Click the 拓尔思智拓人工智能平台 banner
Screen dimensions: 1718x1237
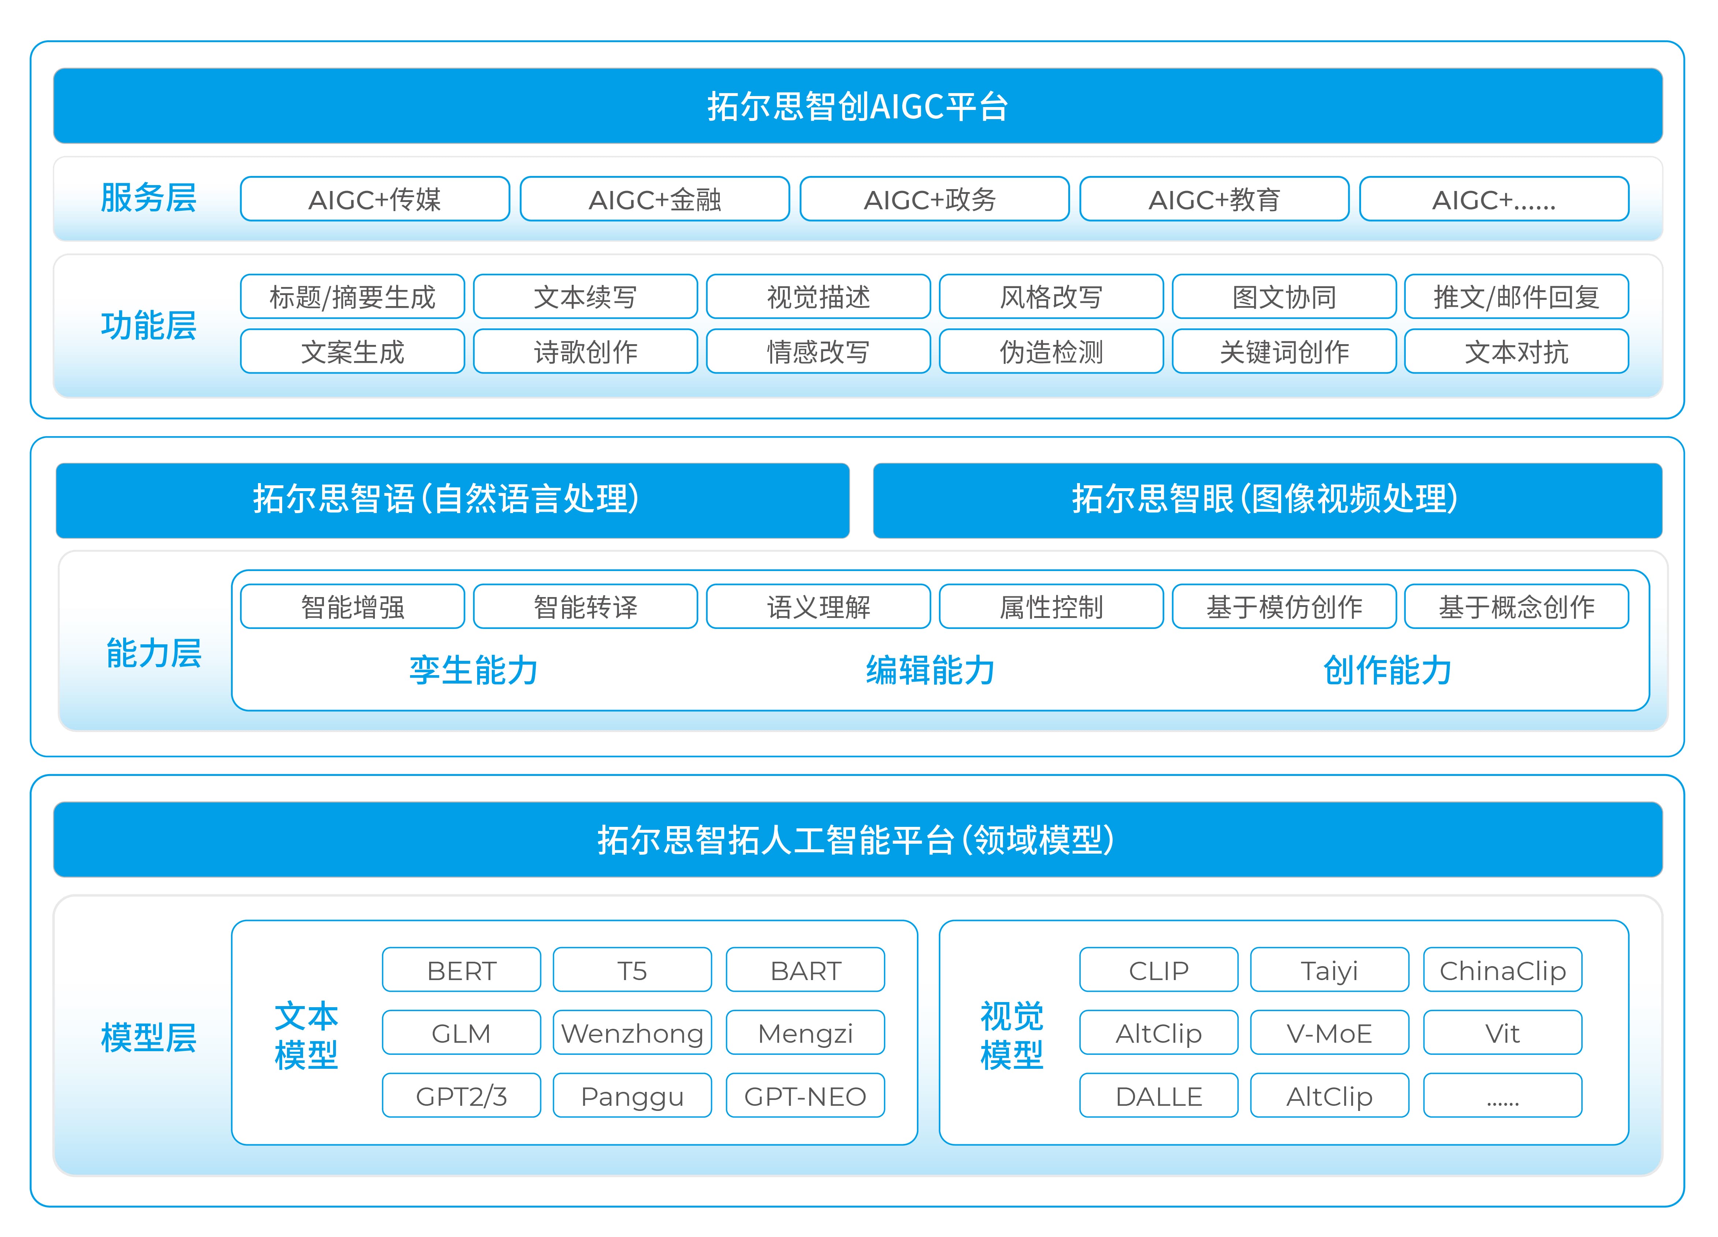(858, 839)
